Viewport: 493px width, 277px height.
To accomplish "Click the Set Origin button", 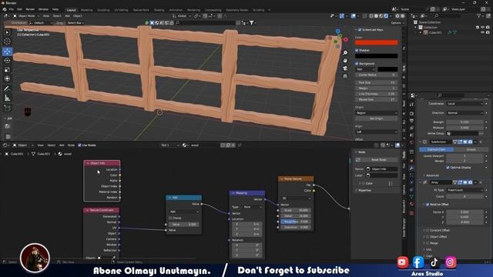I will (377, 118).
